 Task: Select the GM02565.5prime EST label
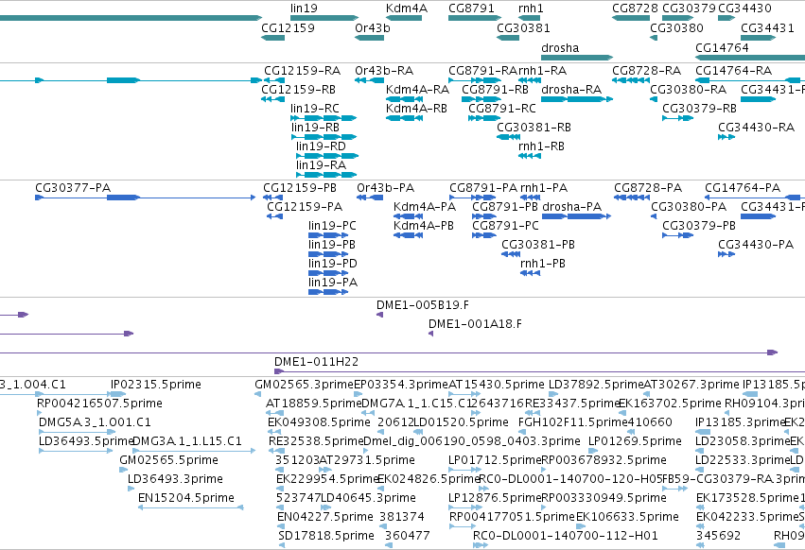click(x=169, y=460)
